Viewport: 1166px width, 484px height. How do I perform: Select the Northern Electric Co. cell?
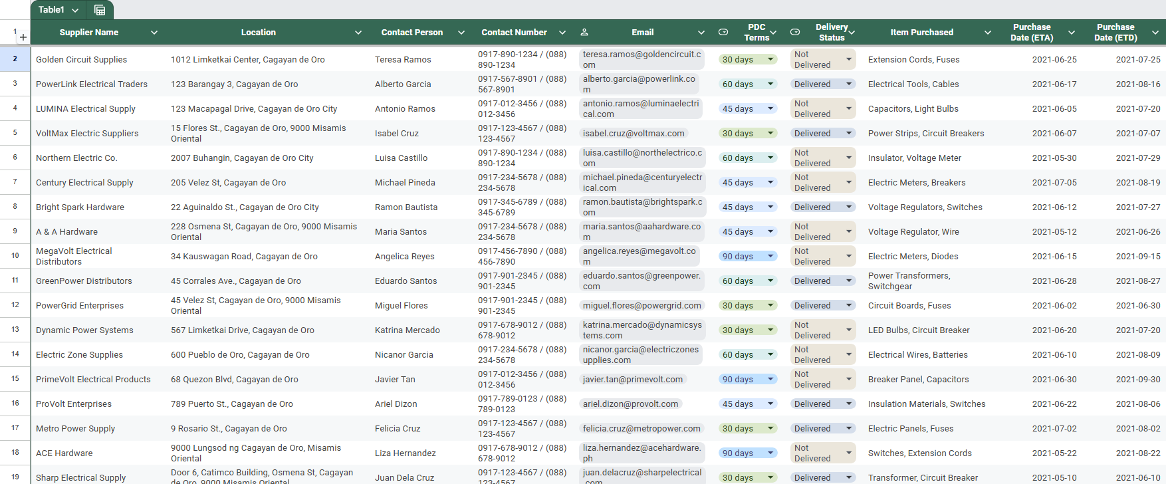tap(98, 158)
